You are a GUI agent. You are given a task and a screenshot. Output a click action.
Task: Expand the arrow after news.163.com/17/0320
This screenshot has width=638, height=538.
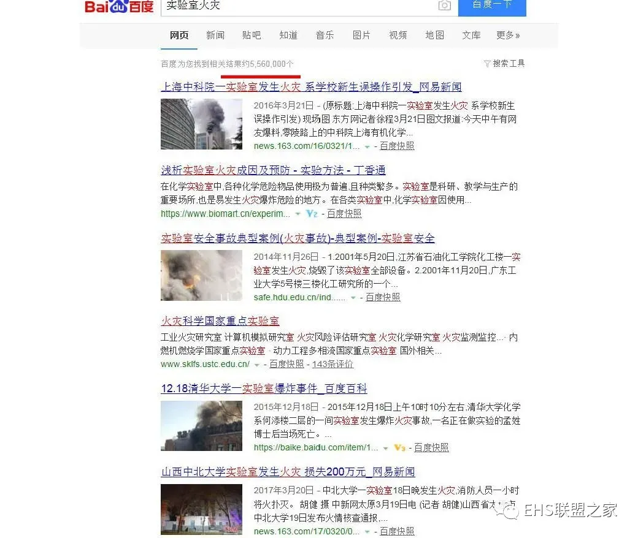(x=367, y=532)
